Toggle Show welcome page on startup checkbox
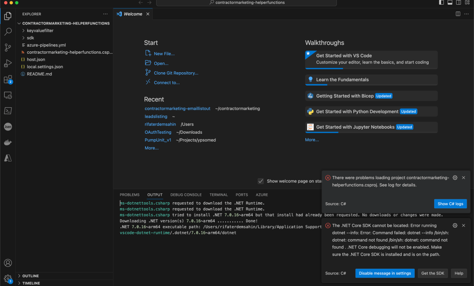474x286 pixels. [x=260, y=181]
